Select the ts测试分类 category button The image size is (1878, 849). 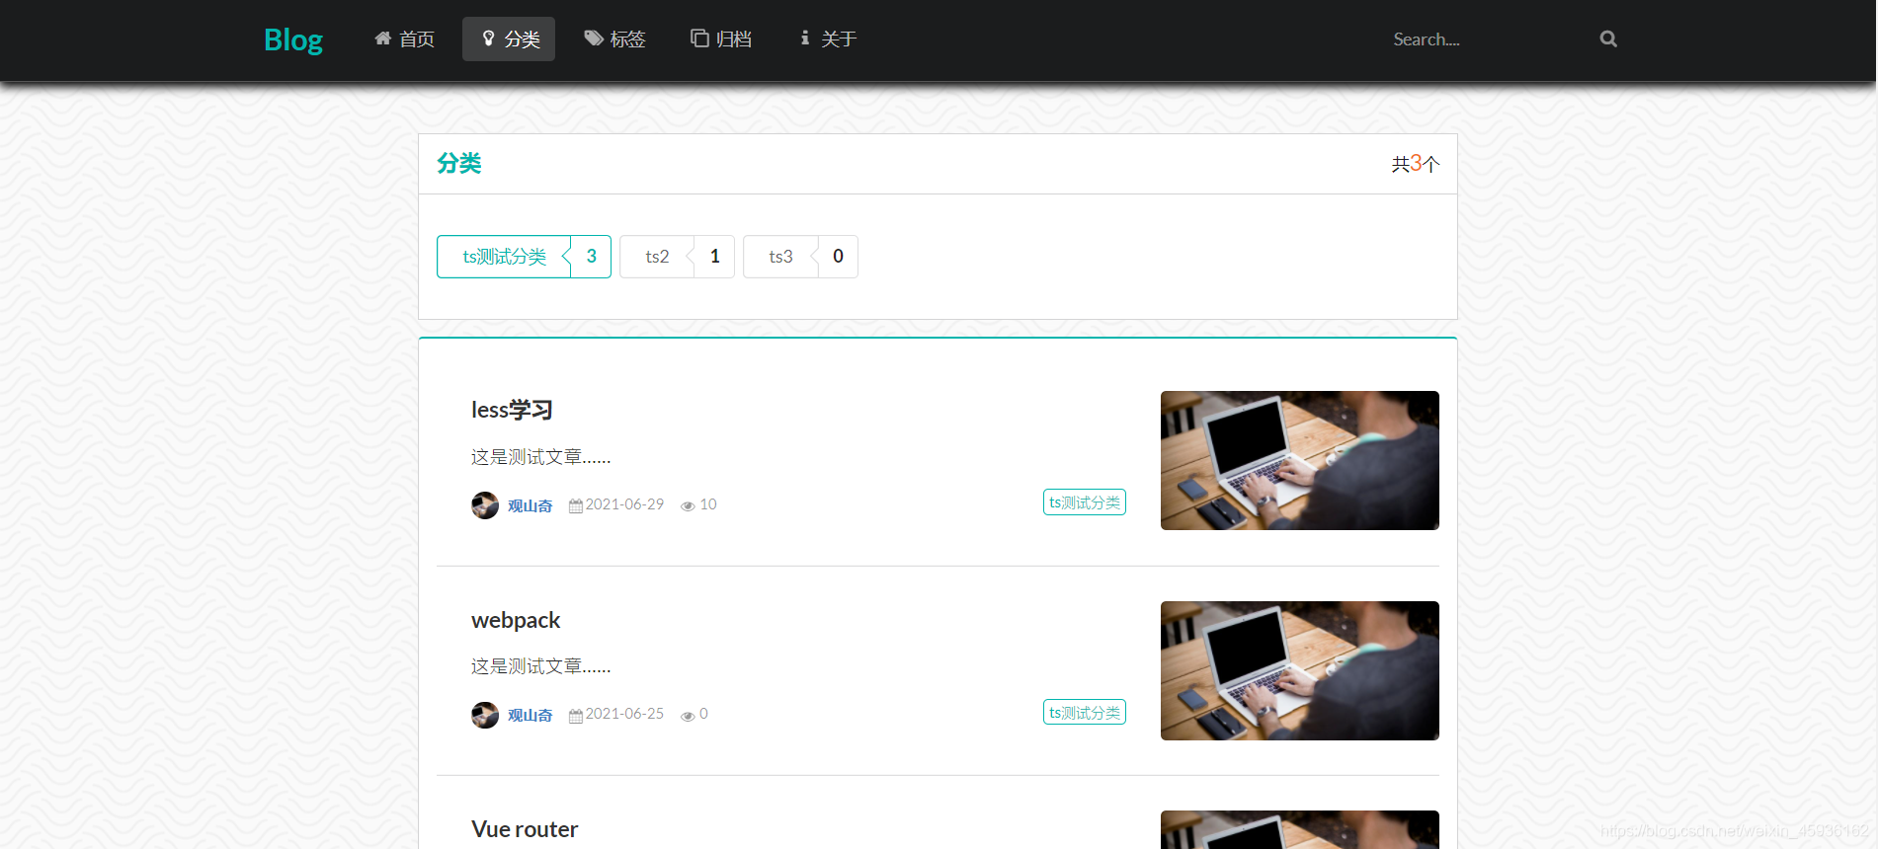pyautogui.click(x=504, y=257)
